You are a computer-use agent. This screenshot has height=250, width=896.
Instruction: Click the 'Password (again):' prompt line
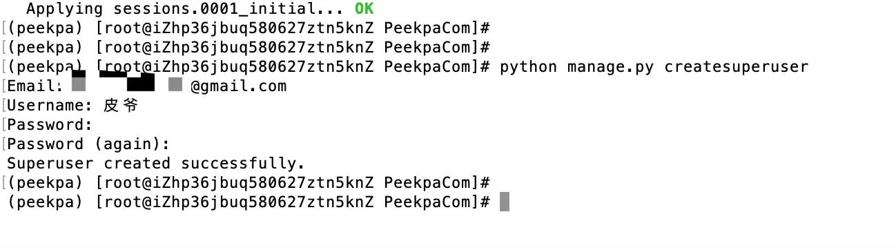click(x=88, y=144)
